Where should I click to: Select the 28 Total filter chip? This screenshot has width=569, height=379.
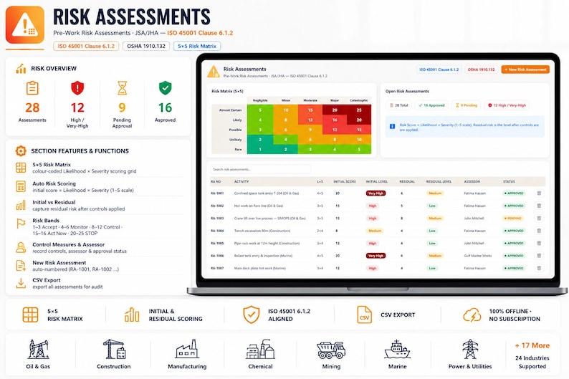pos(399,105)
